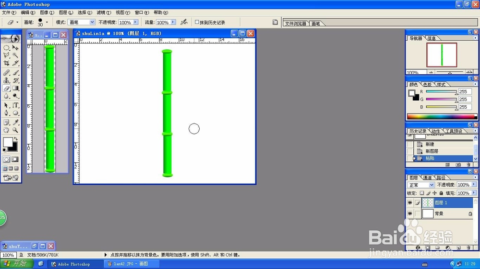This screenshot has width=480, height=269.
Task: Select the 新图层 history state
Action: (432, 151)
